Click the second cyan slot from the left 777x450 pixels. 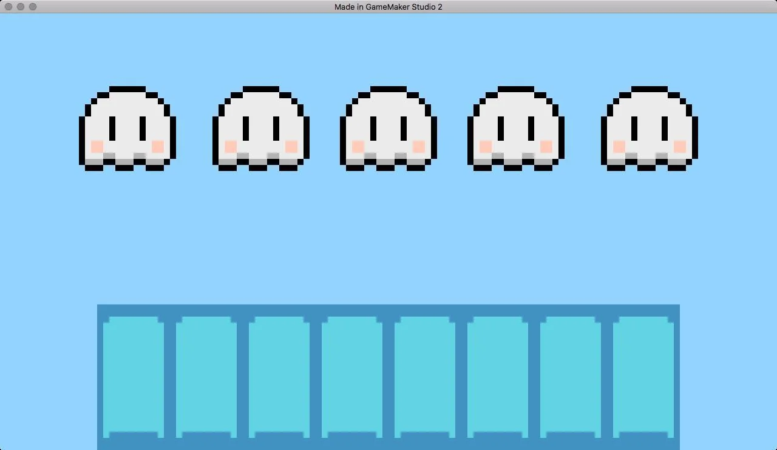pyautogui.click(x=206, y=377)
